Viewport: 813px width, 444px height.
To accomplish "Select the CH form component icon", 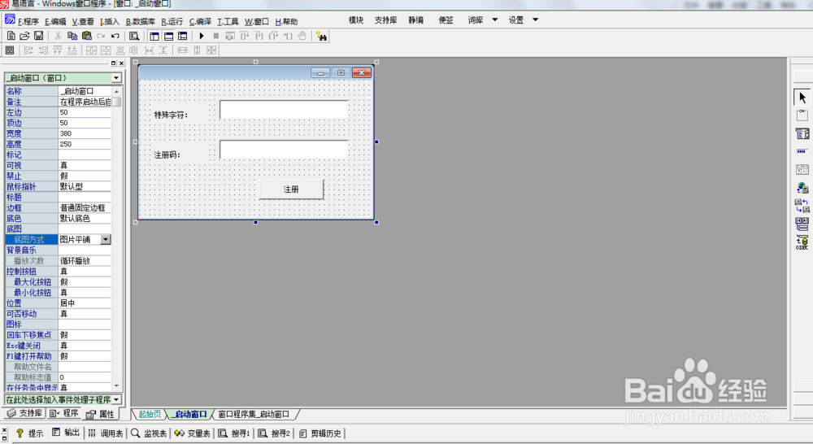I will (x=802, y=115).
